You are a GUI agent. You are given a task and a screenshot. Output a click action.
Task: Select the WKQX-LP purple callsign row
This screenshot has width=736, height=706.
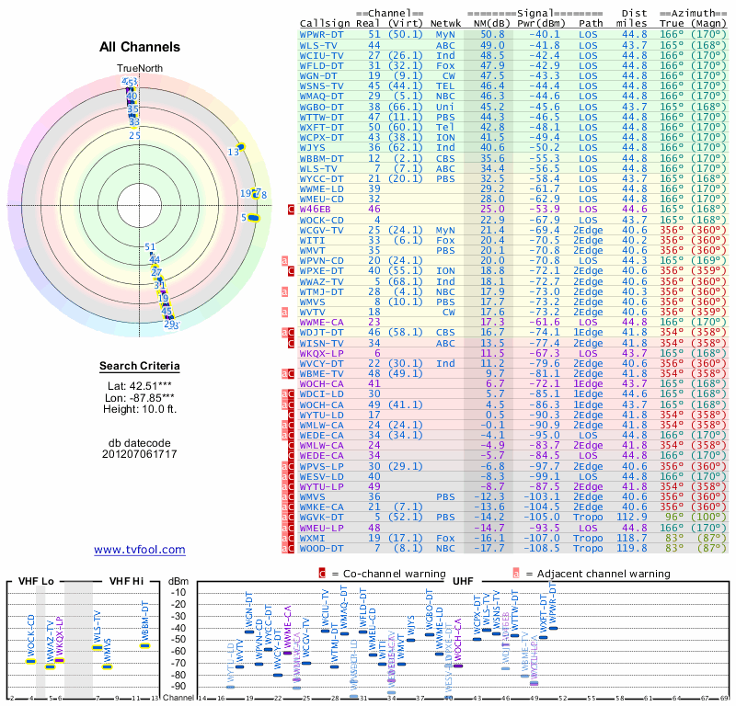[324, 353]
